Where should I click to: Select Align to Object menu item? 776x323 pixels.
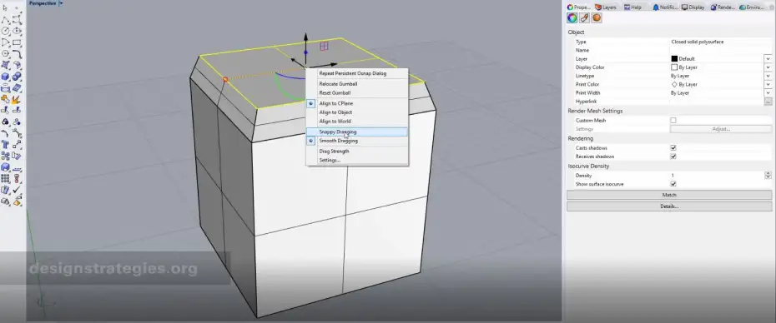(335, 112)
